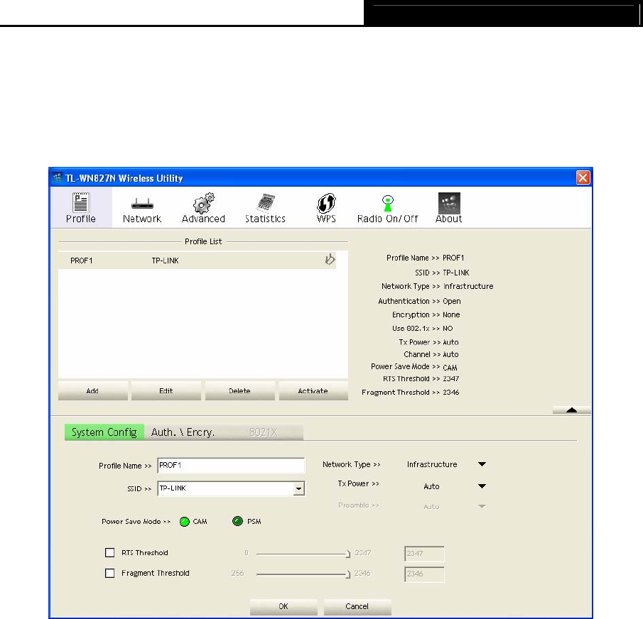Click the Activate profile button
Screen dimensions: 643x619
click(313, 391)
